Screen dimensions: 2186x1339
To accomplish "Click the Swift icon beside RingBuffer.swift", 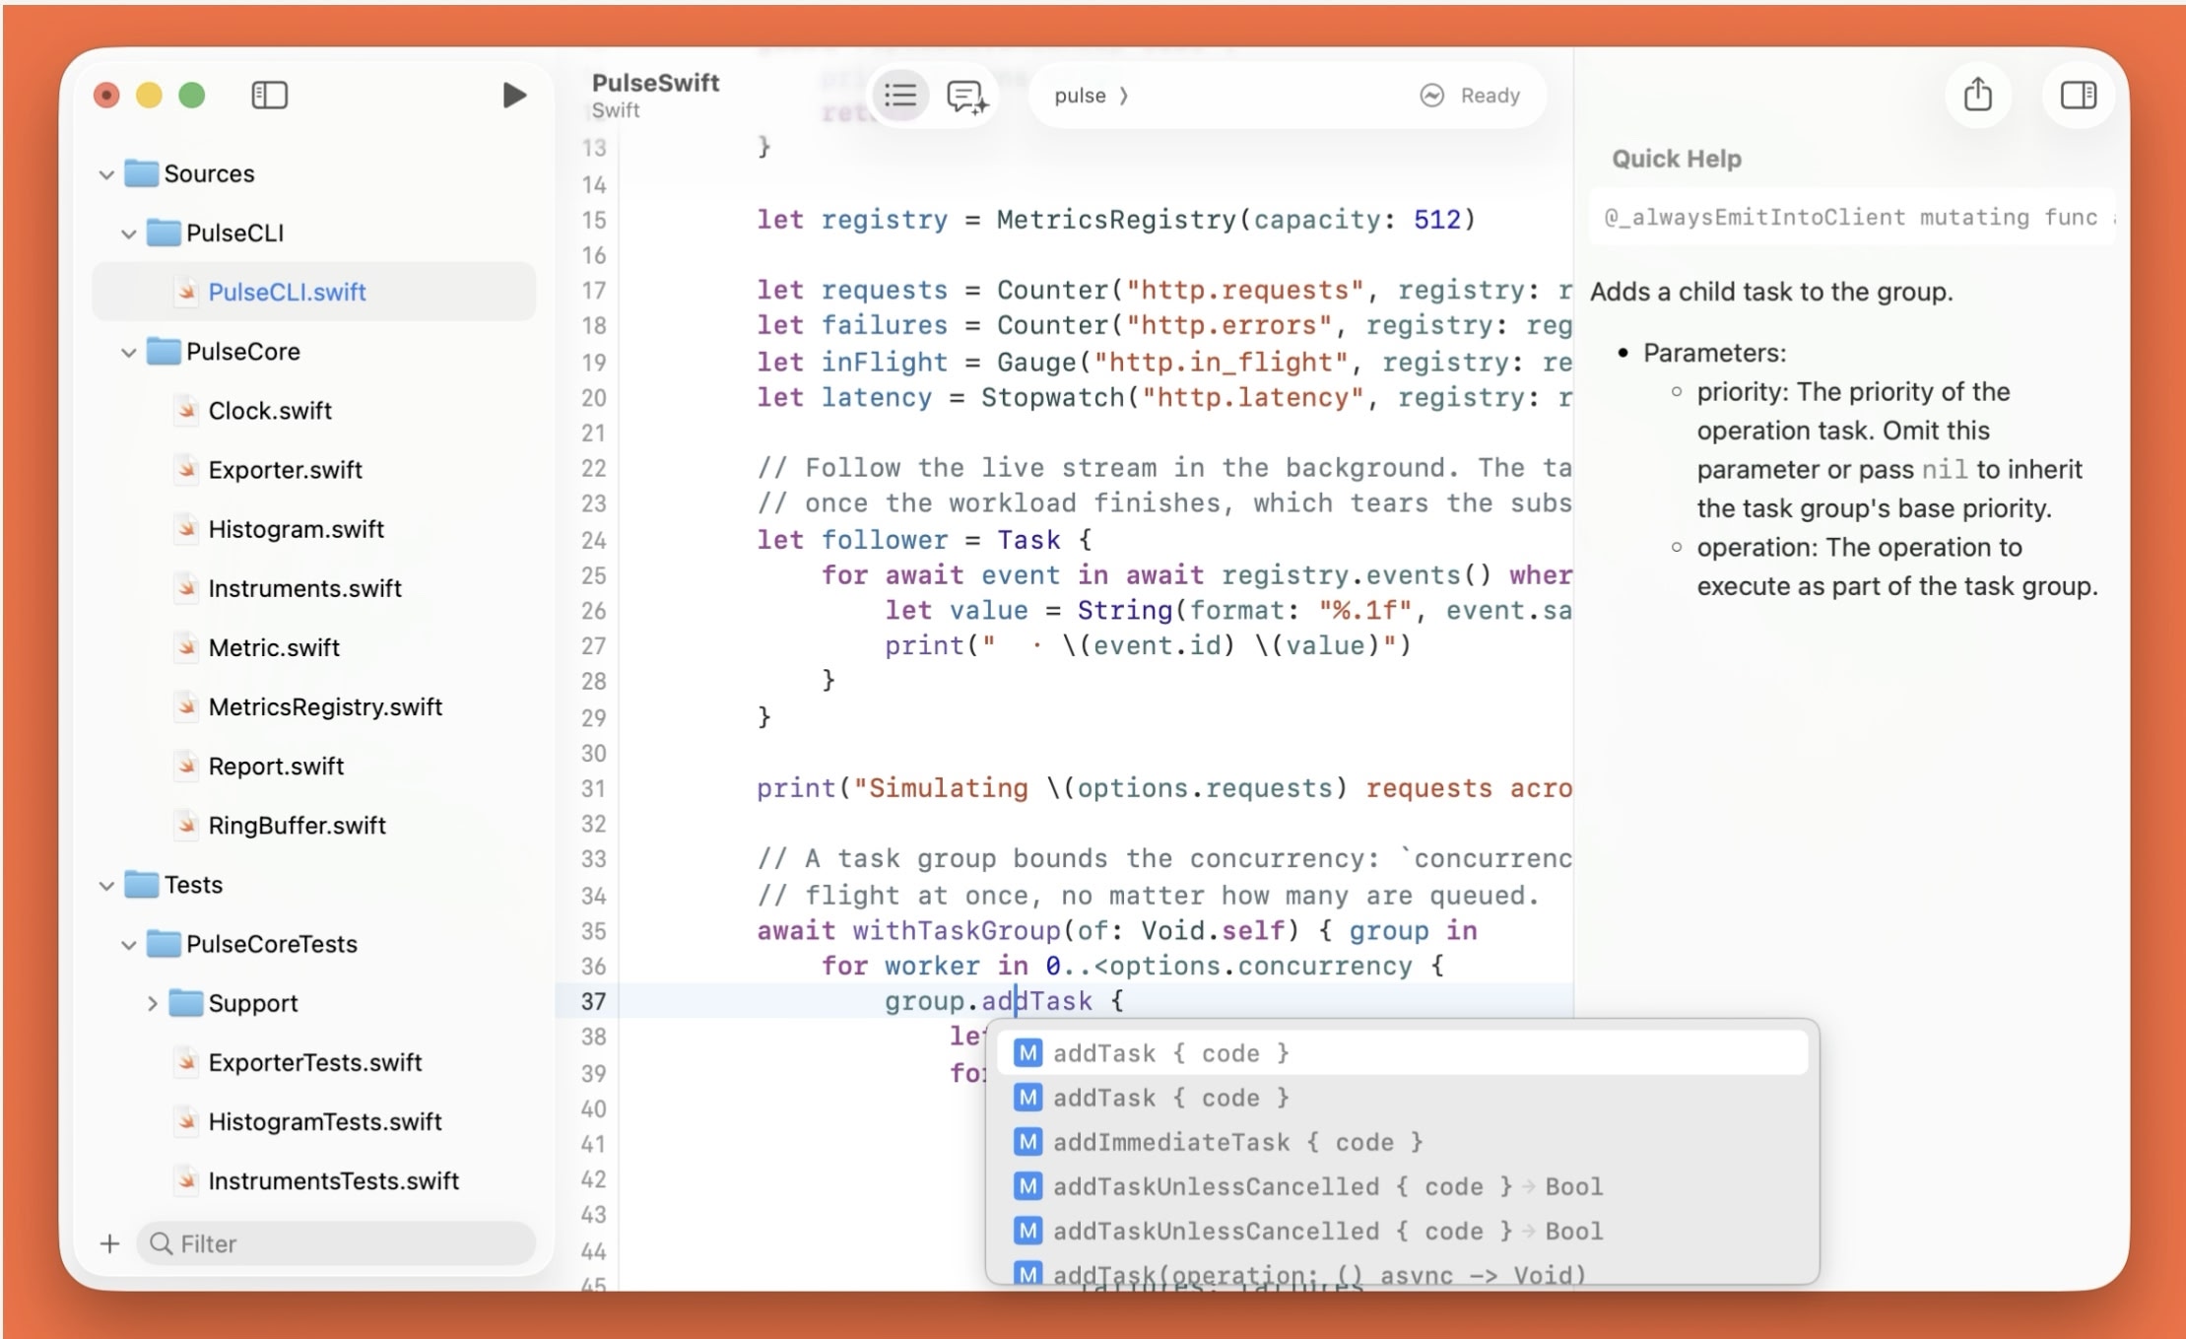I will (x=186, y=824).
